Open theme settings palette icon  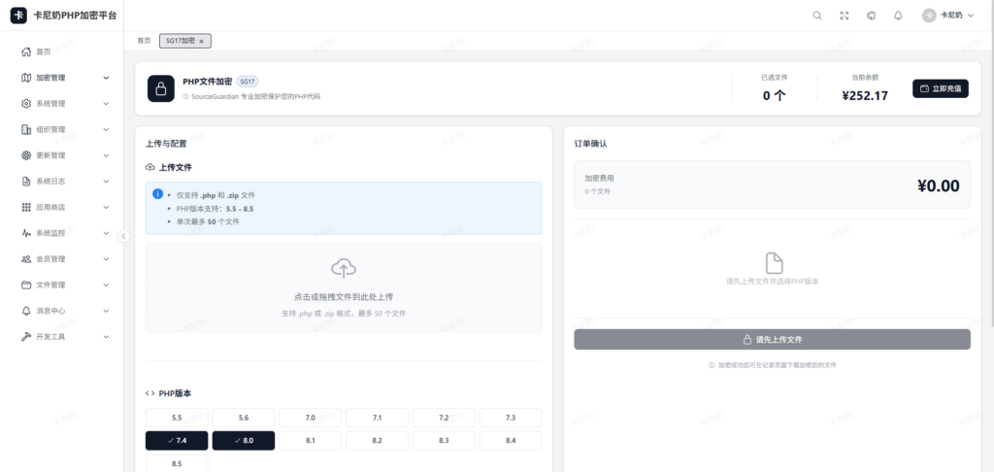click(871, 16)
